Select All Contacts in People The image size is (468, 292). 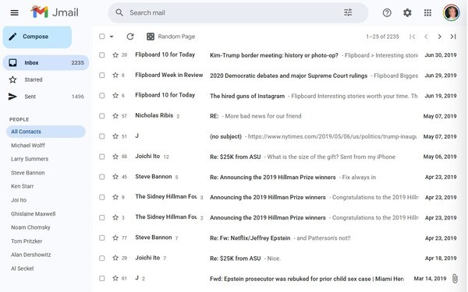pyautogui.click(x=46, y=132)
